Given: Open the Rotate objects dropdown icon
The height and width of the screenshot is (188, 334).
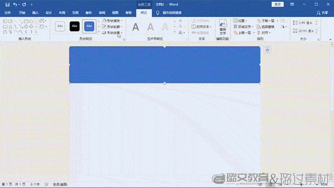Looking at the screenshot, I should pos(284,27).
